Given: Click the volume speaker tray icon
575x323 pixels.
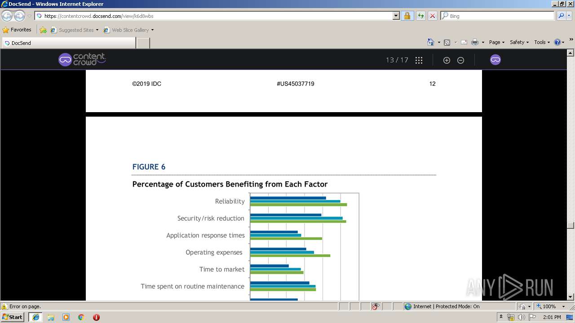Looking at the screenshot, I should coord(521,317).
